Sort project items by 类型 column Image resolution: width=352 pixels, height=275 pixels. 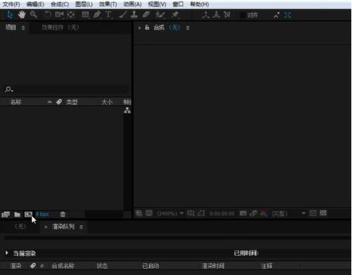pos(72,102)
